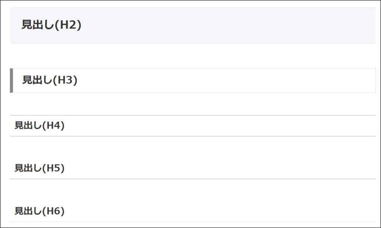Click the 見出し(H2) heading text
This screenshot has height=228, width=381.
click(51, 25)
